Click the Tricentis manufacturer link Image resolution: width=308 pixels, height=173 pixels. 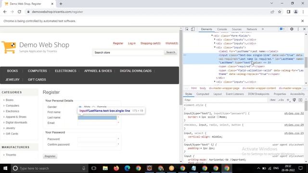11,155
